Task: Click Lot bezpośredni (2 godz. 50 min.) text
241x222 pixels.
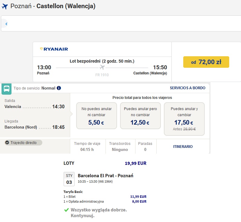Action: pyautogui.click(x=102, y=61)
